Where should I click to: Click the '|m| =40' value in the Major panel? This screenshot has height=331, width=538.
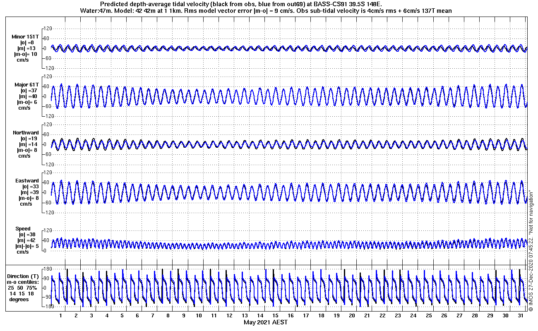point(27,96)
